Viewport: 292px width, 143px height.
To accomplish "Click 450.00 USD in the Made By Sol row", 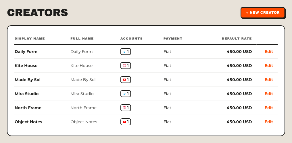I will (x=239, y=80).
